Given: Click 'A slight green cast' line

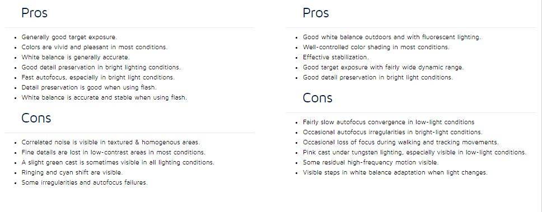Looking at the screenshot, I should pyautogui.click(x=118, y=162).
